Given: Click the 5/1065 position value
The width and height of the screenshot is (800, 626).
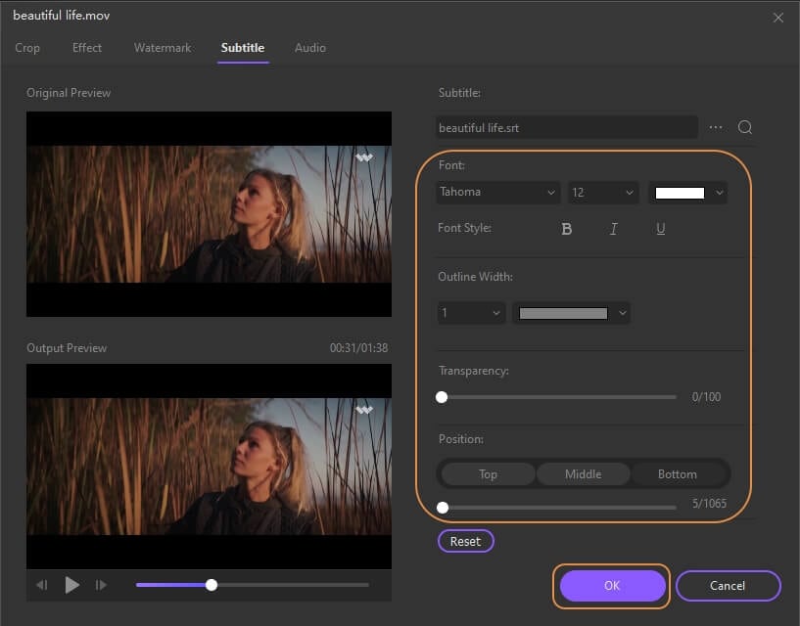Looking at the screenshot, I should (709, 504).
